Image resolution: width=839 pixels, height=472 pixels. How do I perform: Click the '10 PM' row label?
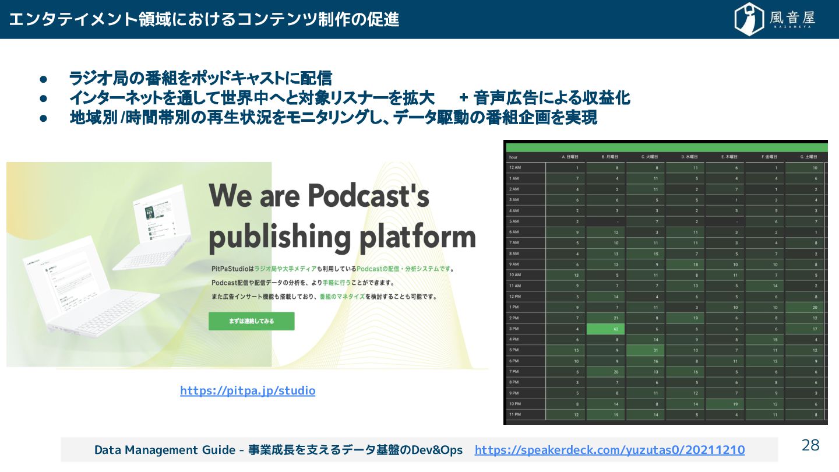[515, 404]
